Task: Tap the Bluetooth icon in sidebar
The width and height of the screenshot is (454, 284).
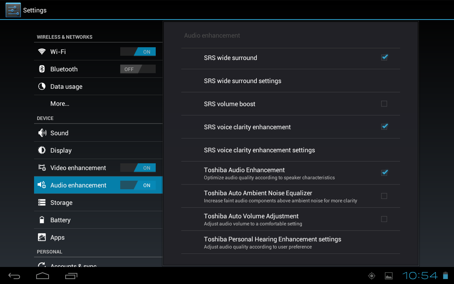Action: [x=42, y=69]
